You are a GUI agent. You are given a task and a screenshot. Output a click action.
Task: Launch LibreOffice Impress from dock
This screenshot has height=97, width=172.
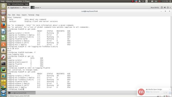click(x=3, y=19)
